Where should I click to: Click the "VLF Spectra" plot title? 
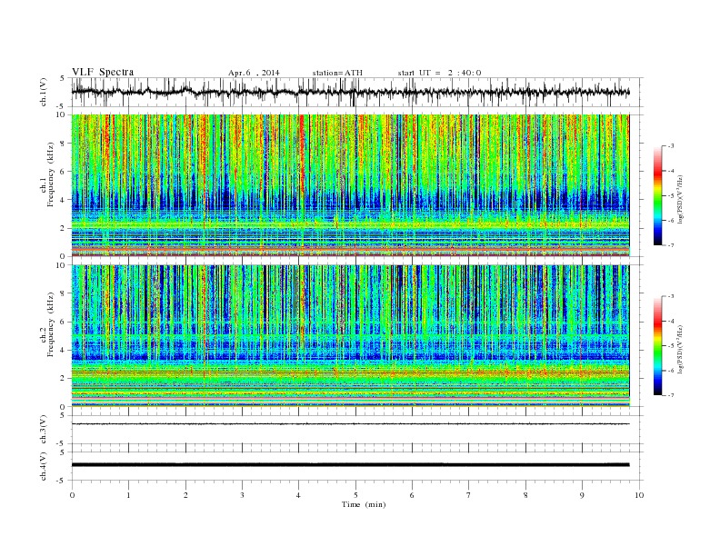(103, 72)
